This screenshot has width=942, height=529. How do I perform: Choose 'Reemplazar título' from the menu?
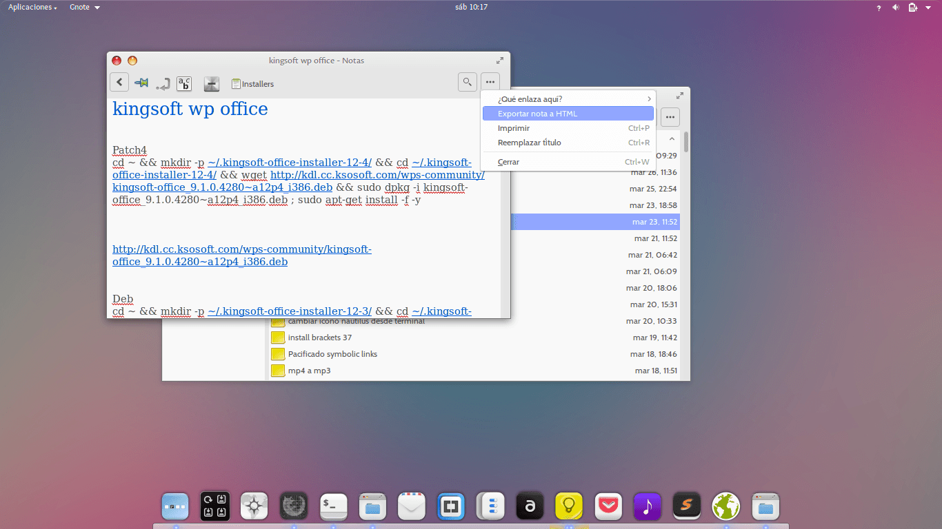coord(567,143)
